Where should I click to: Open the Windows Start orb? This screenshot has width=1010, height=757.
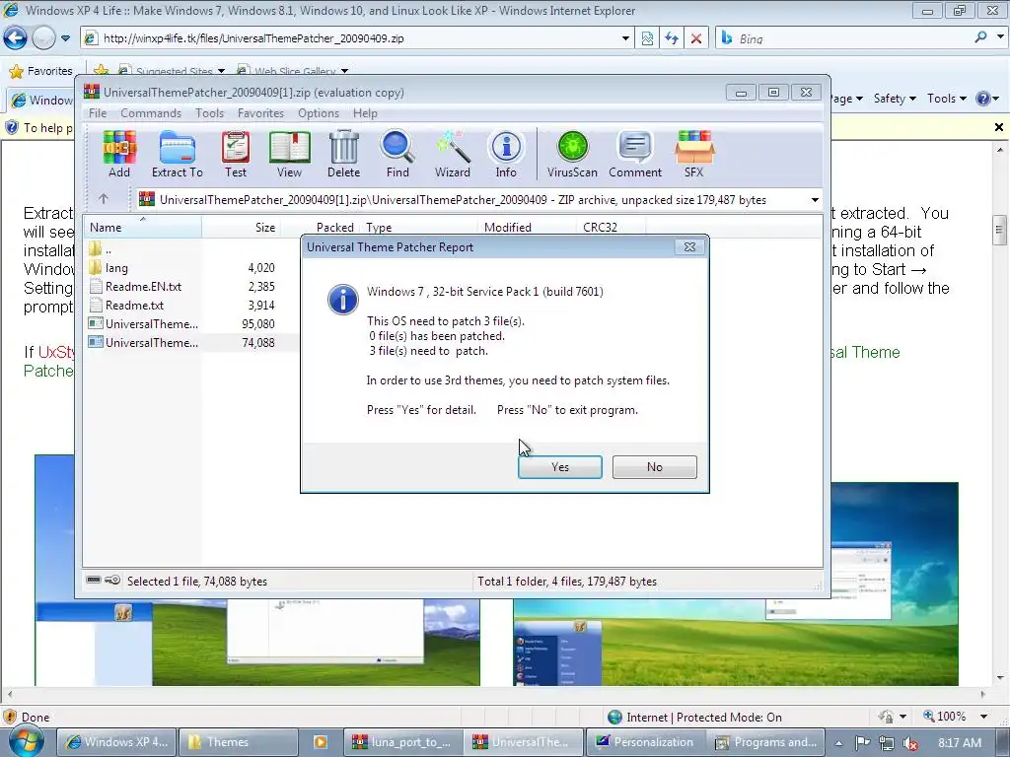click(x=26, y=741)
